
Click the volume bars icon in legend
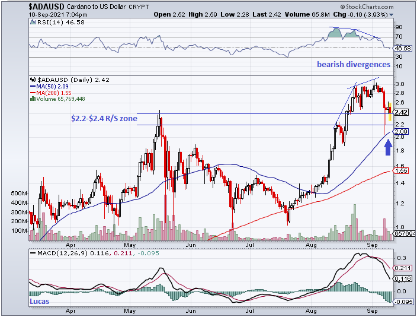[33, 99]
